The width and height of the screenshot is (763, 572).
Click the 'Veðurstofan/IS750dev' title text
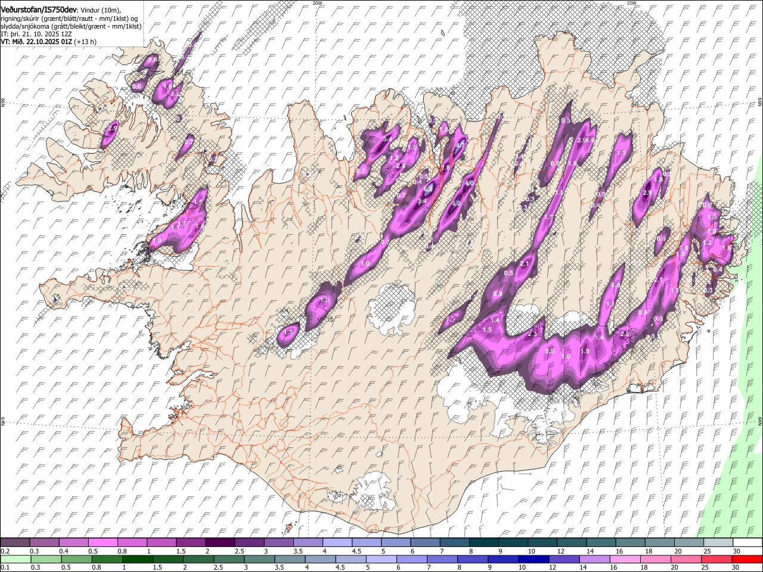click(x=39, y=10)
